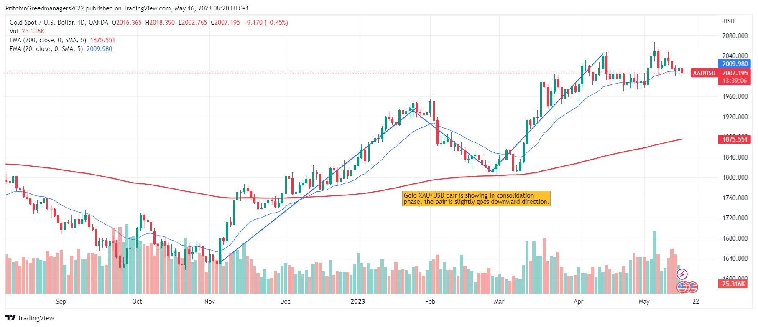Click the leftmost US flag economic event icon
Screen dimensions: 758x327
[x=682, y=287]
